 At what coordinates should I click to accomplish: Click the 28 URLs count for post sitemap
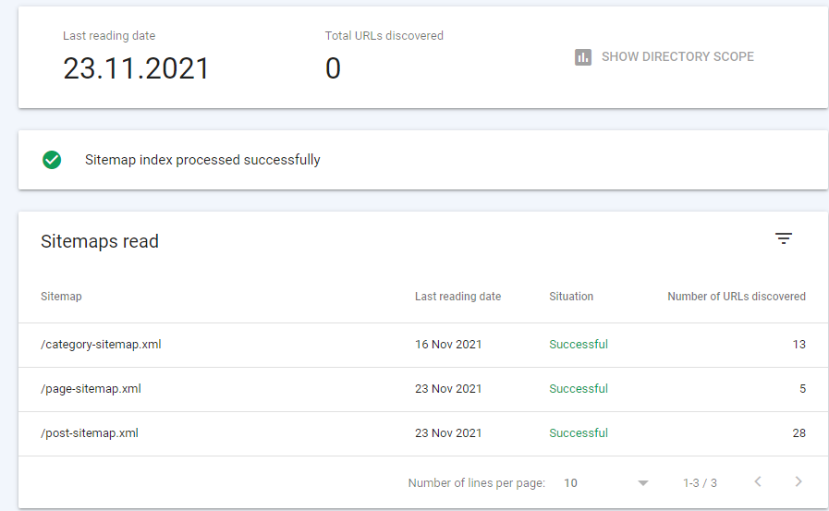[799, 433]
